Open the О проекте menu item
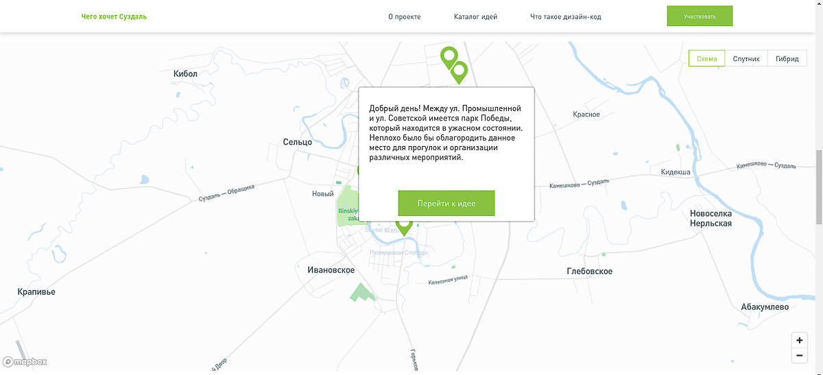The image size is (823, 375). click(x=404, y=16)
